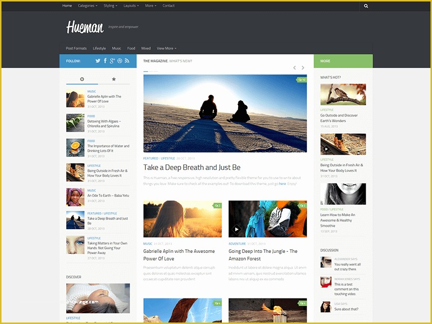The image size is (432, 324).
Task: Open sidebar 'The Importance of Water' post
Action: (x=108, y=148)
